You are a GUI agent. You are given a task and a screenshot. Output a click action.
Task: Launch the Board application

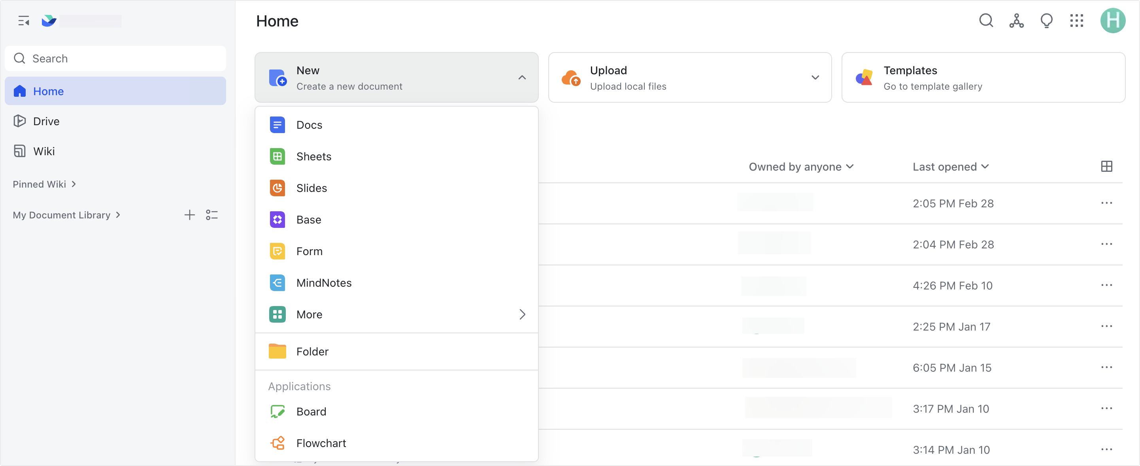pyautogui.click(x=311, y=411)
